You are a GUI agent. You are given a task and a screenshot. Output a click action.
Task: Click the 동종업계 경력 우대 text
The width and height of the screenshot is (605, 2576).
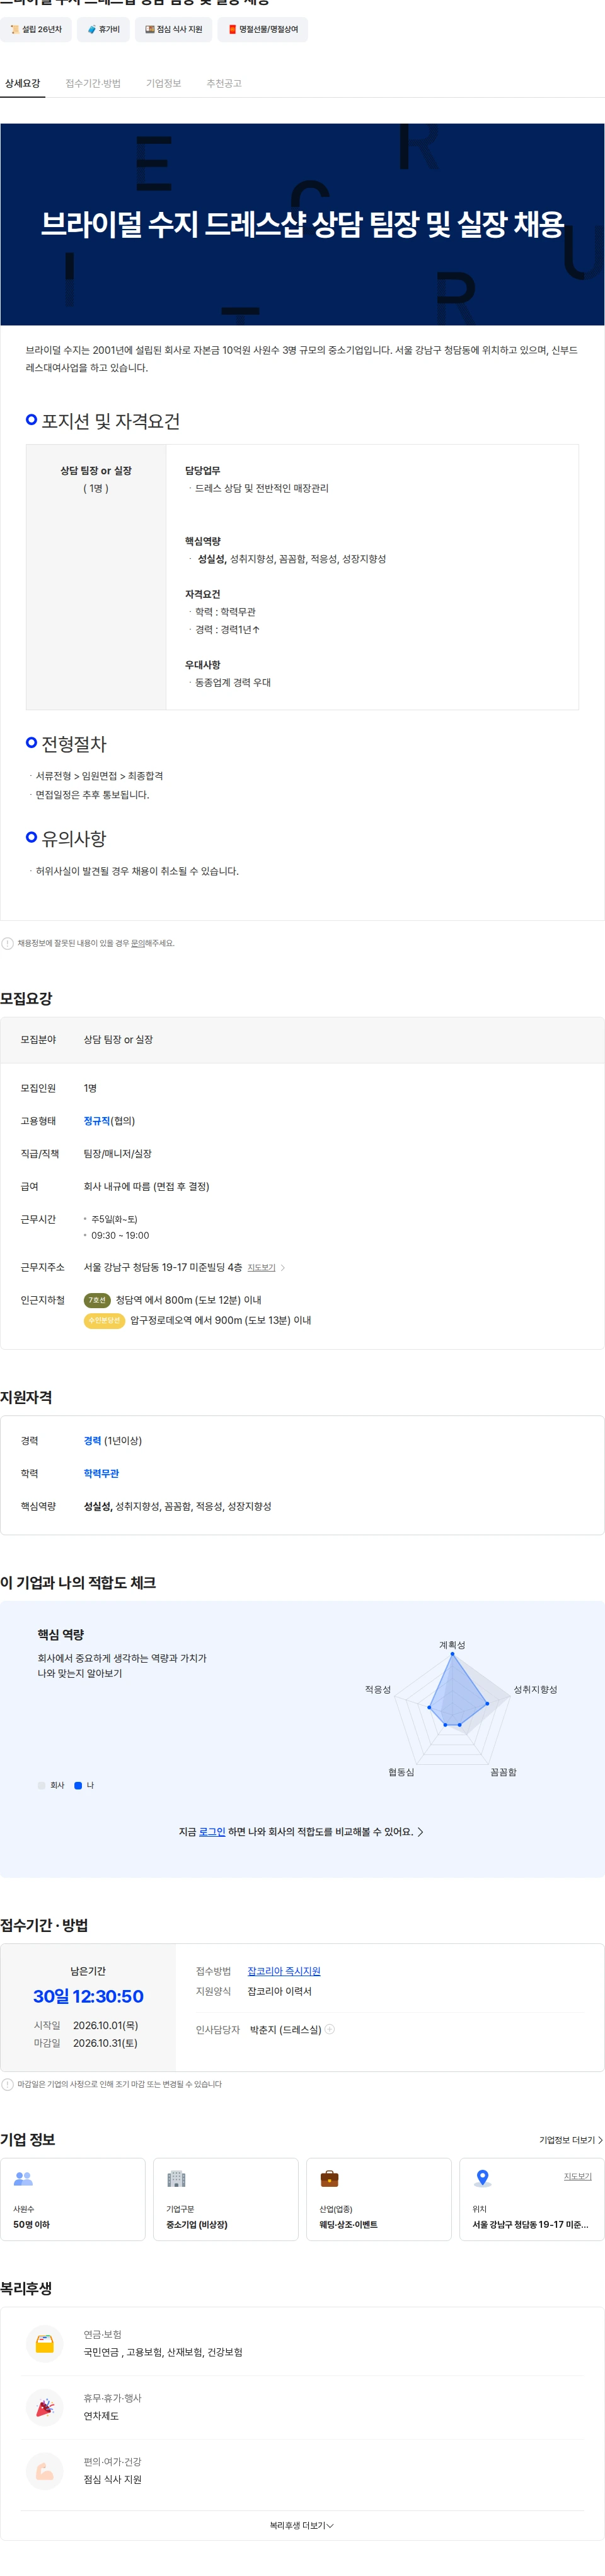[x=233, y=682]
